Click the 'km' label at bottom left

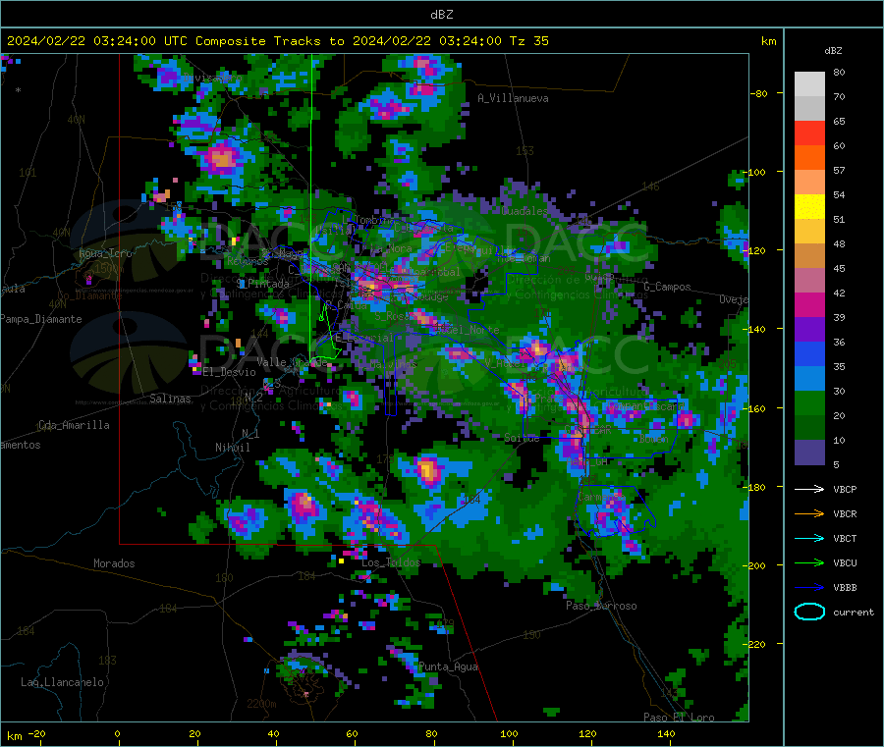14,736
